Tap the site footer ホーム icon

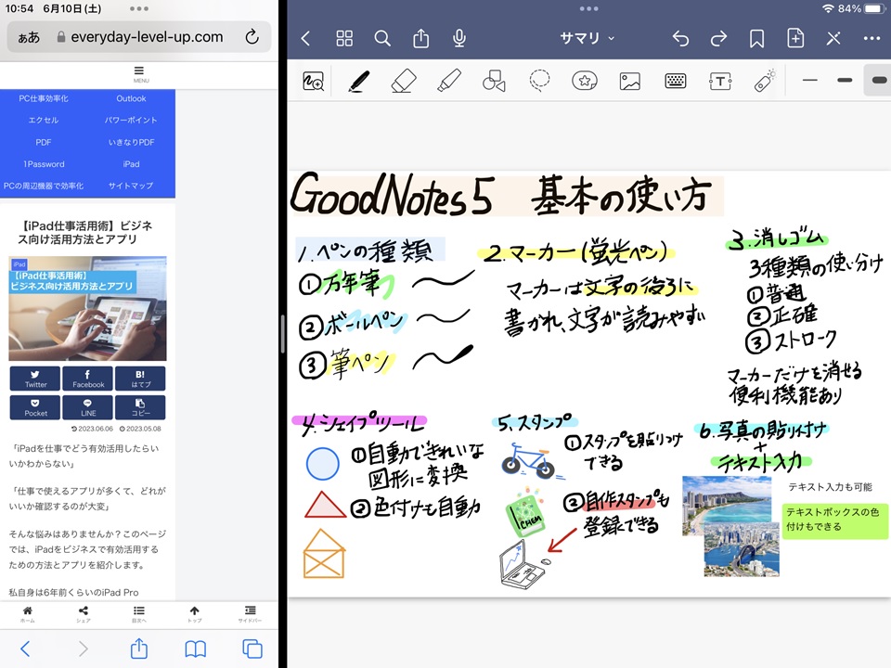click(27, 614)
